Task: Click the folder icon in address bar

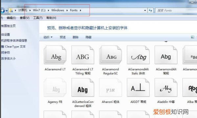Action: pos(11,10)
